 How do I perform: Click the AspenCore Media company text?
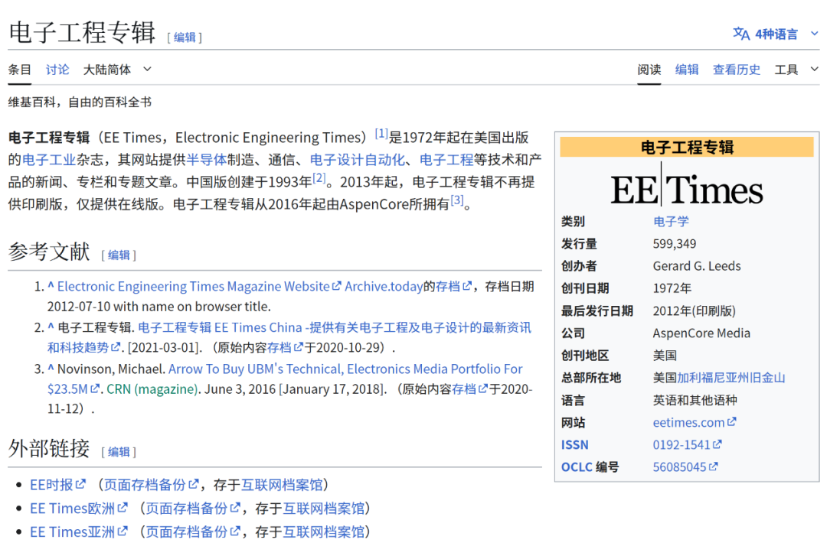click(701, 333)
